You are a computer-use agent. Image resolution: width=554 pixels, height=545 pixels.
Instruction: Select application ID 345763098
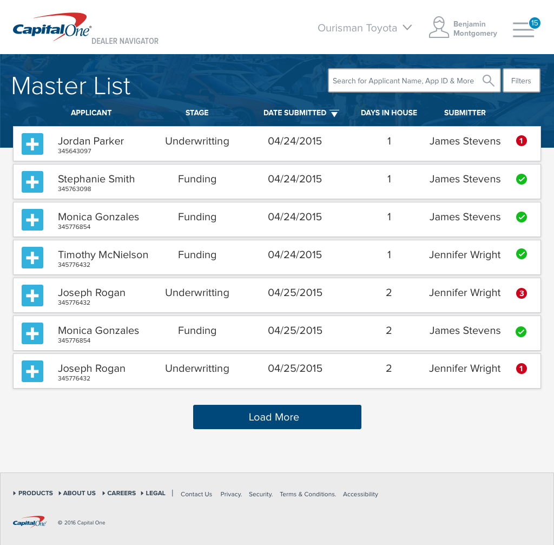point(75,189)
